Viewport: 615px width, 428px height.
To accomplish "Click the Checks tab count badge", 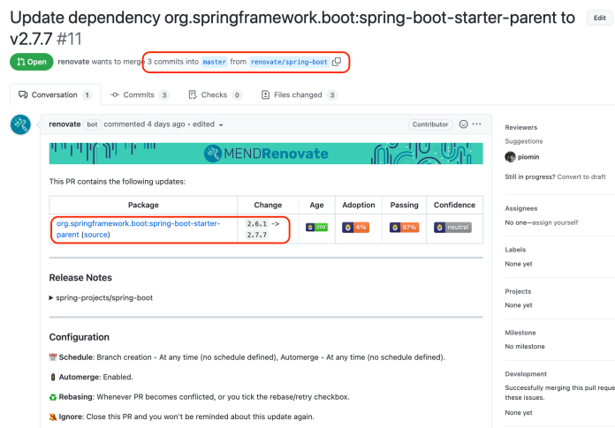I will point(237,94).
